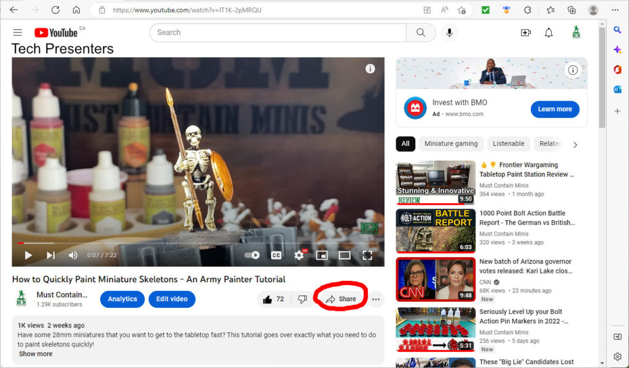Viewport: 629px width, 368px height.
Task: Open video settings gear in player
Action: tap(299, 255)
